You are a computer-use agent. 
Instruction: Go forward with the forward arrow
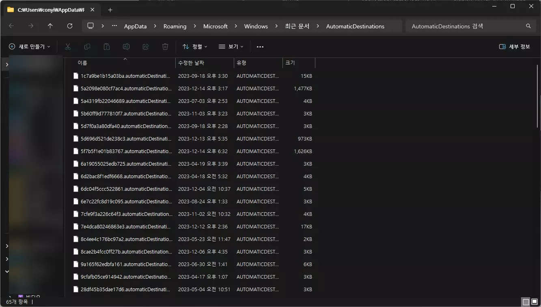click(31, 26)
